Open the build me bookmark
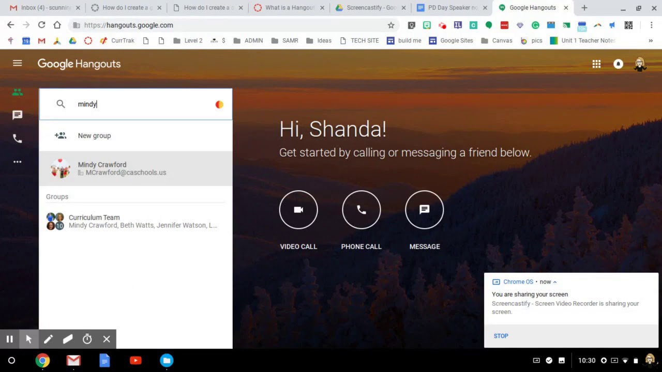Screen dimensions: 662x372 (x=404, y=40)
